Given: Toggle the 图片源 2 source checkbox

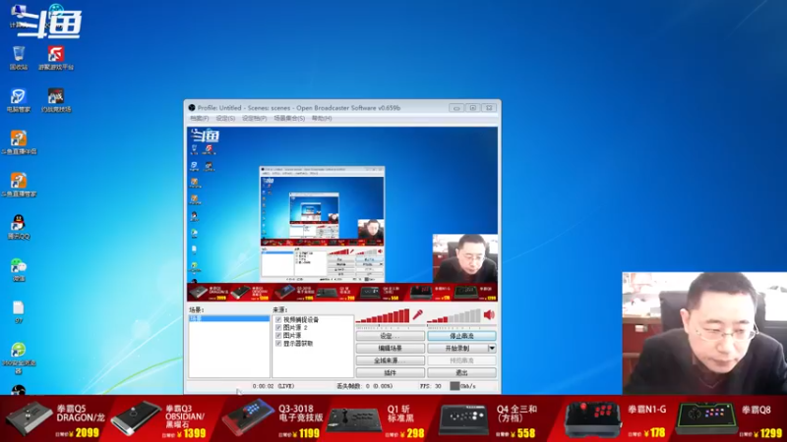Looking at the screenshot, I should tap(278, 328).
